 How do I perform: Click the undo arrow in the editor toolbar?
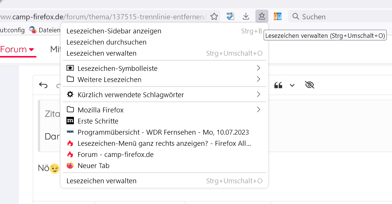[x=43, y=85]
